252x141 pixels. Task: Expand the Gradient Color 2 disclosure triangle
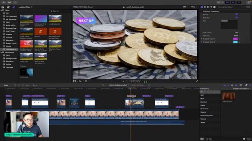pyautogui.click(x=202, y=42)
